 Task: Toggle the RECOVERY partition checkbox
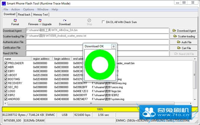click(6, 83)
